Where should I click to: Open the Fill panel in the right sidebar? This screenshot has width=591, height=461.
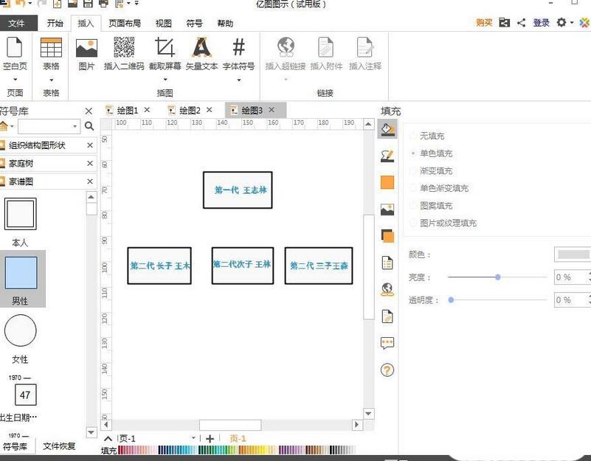click(387, 130)
